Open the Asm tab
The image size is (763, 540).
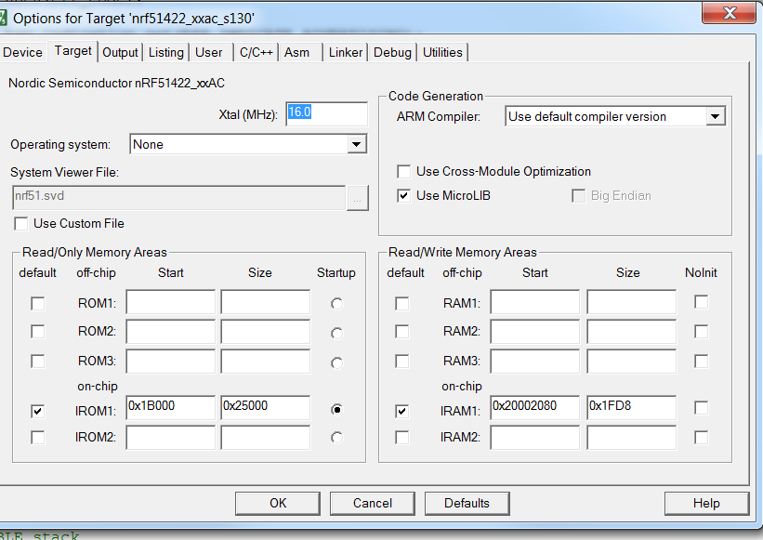296,53
